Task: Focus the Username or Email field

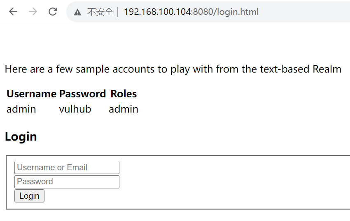Action: pyautogui.click(x=67, y=167)
